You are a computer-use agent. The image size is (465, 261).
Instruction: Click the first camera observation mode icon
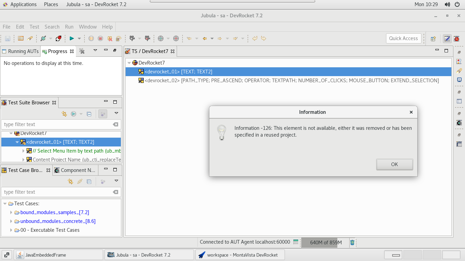(x=132, y=38)
